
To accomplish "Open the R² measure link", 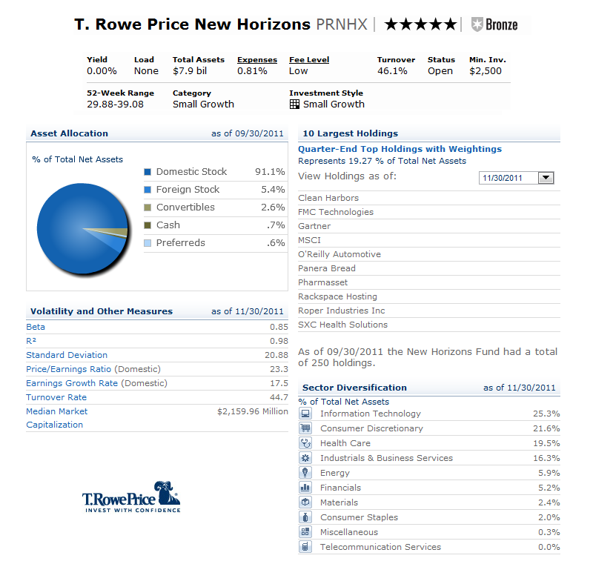I will pos(31,341).
